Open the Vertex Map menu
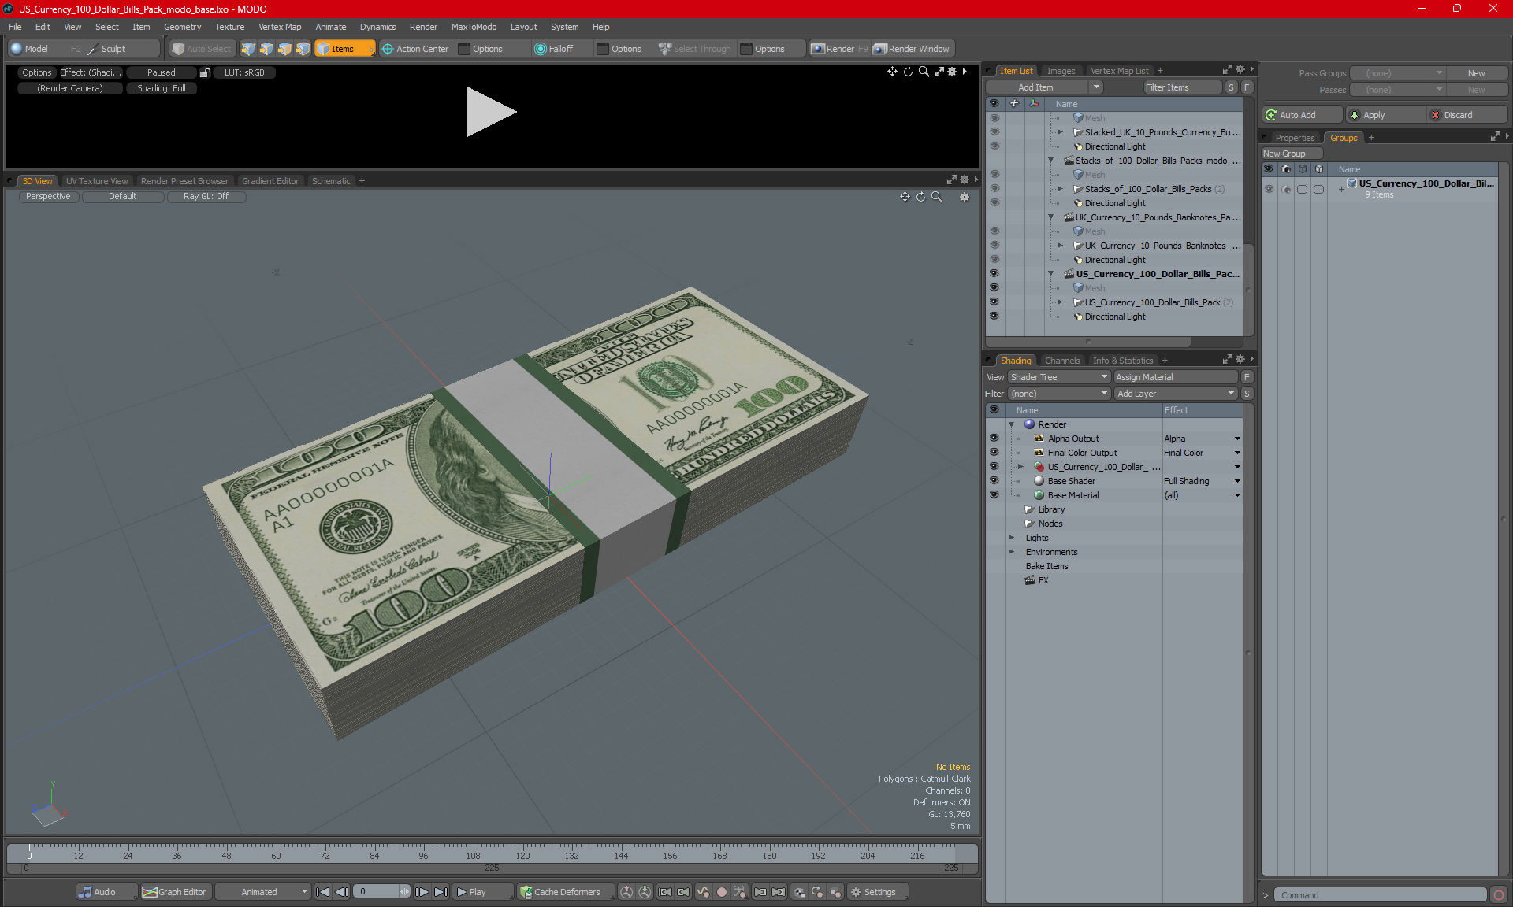The height and width of the screenshot is (907, 1513). pos(280,27)
